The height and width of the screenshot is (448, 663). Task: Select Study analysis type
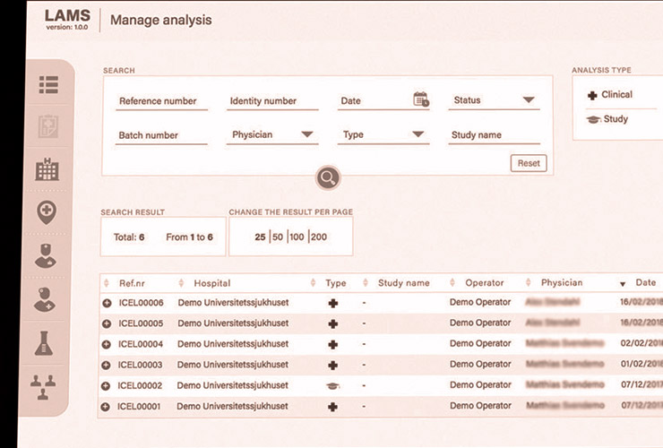[607, 119]
